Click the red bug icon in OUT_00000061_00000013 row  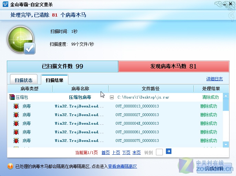[x=16, y=132]
